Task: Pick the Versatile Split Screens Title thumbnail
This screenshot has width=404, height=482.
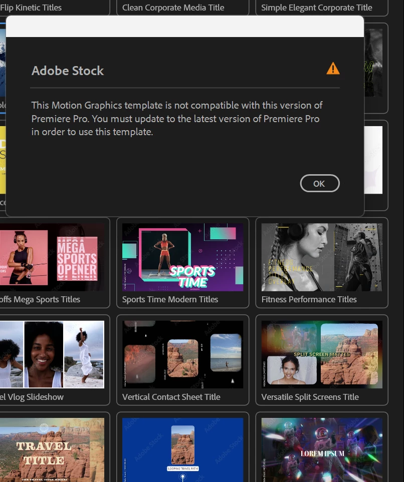Action: [x=322, y=354]
